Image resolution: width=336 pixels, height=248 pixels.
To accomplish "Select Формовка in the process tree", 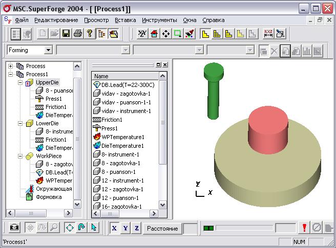I will [x=49, y=197].
